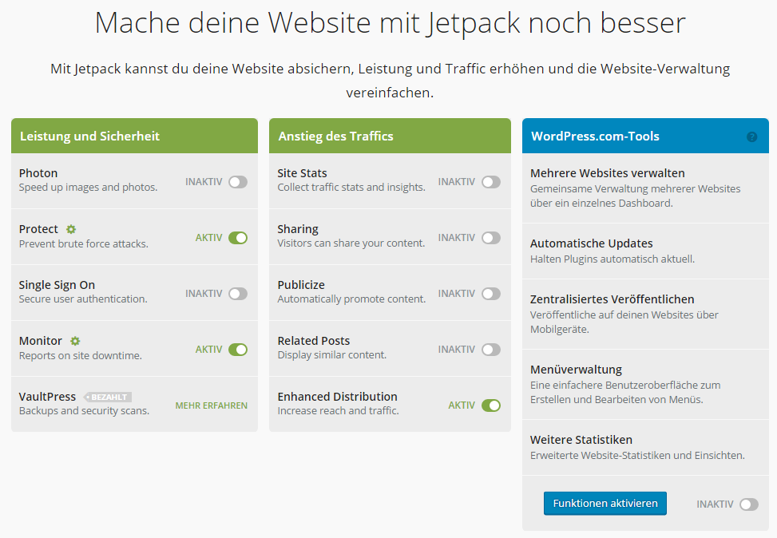
Task: Activate the Publicize toggle
Action: (491, 294)
